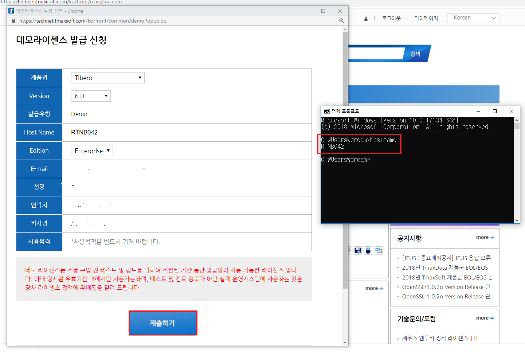Open the Korean language dropdown
525x352 pixels.
coord(473,17)
